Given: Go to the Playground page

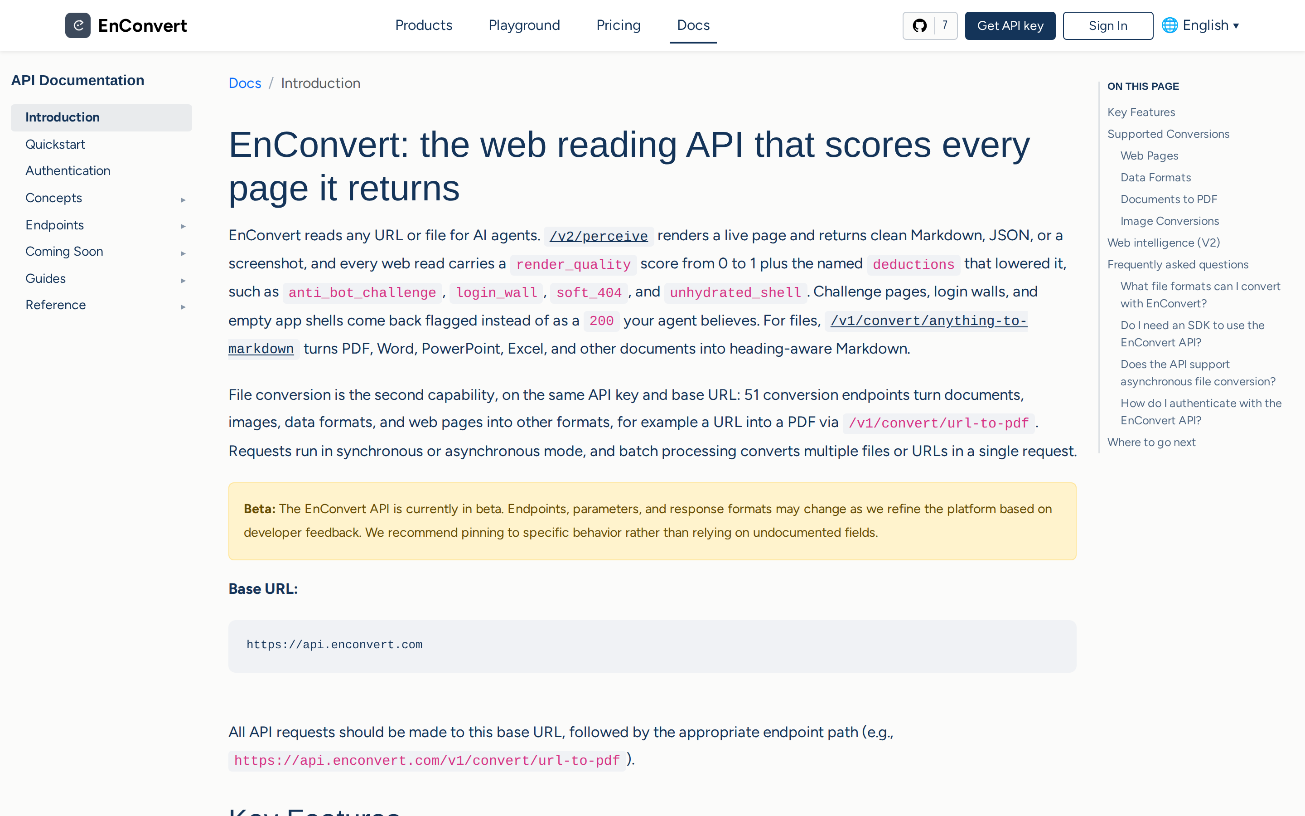Looking at the screenshot, I should point(524,25).
